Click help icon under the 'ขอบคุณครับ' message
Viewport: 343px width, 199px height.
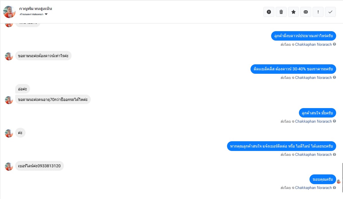(334, 188)
